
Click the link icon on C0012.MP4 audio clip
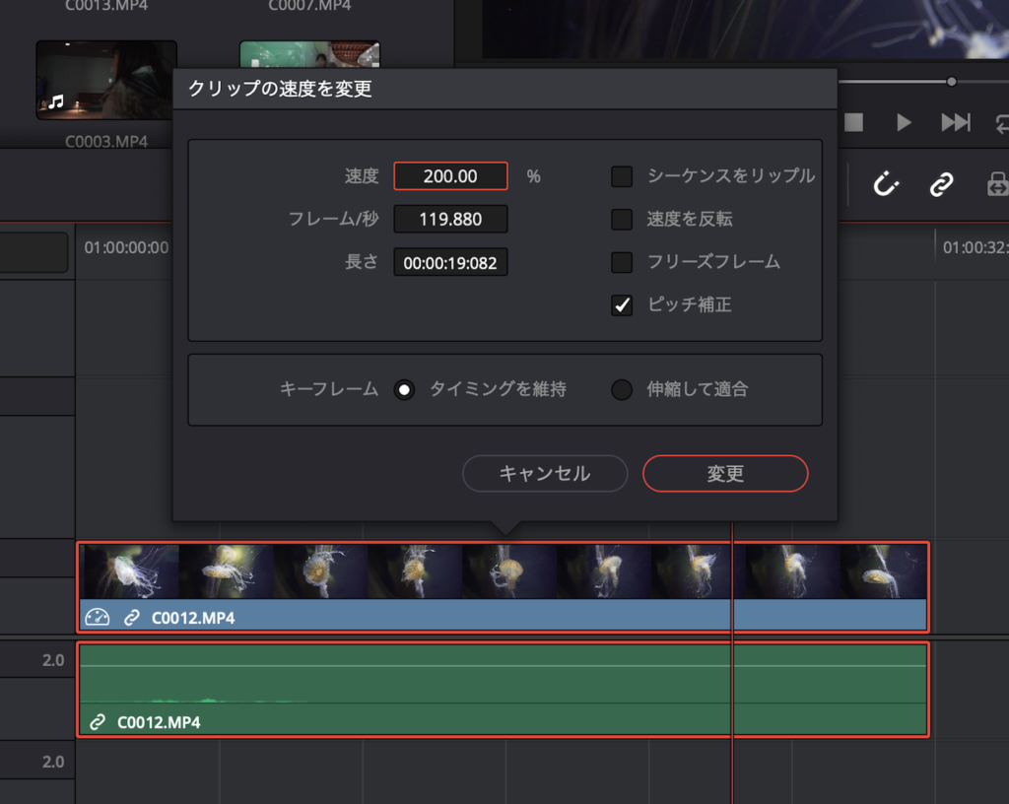tap(98, 721)
